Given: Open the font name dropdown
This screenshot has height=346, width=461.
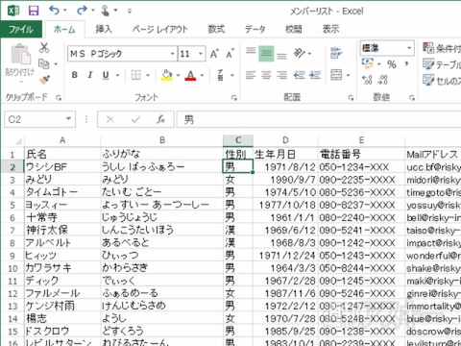Looking at the screenshot, I should pyautogui.click(x=173, y=54).
